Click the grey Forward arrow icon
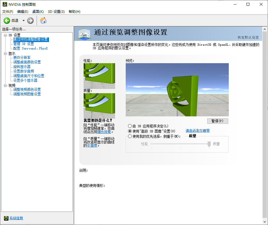The width and height of the screenshot is (268, 225). 30,21
